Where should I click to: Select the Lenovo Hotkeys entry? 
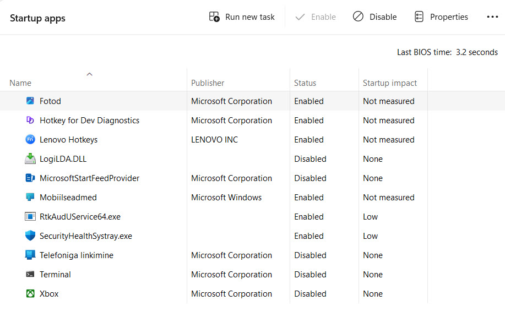coord(69,140)
